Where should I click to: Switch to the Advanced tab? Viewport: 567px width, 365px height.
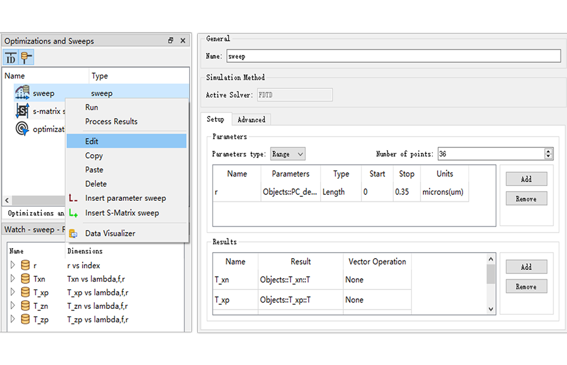pyautogui.click(x=252, y=120)
